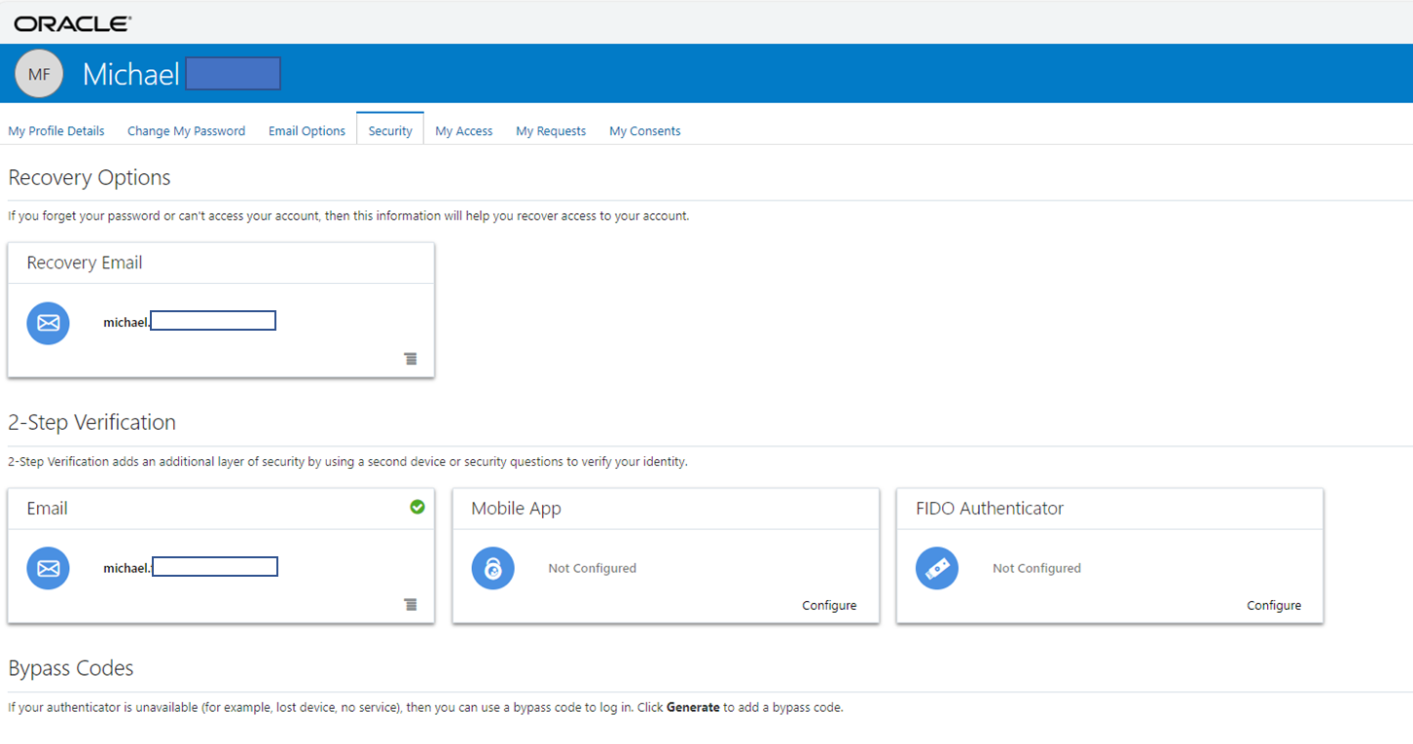Click the Email card title
The image size is (1413, 744).
pyautogui.click(x=48, y=508)
